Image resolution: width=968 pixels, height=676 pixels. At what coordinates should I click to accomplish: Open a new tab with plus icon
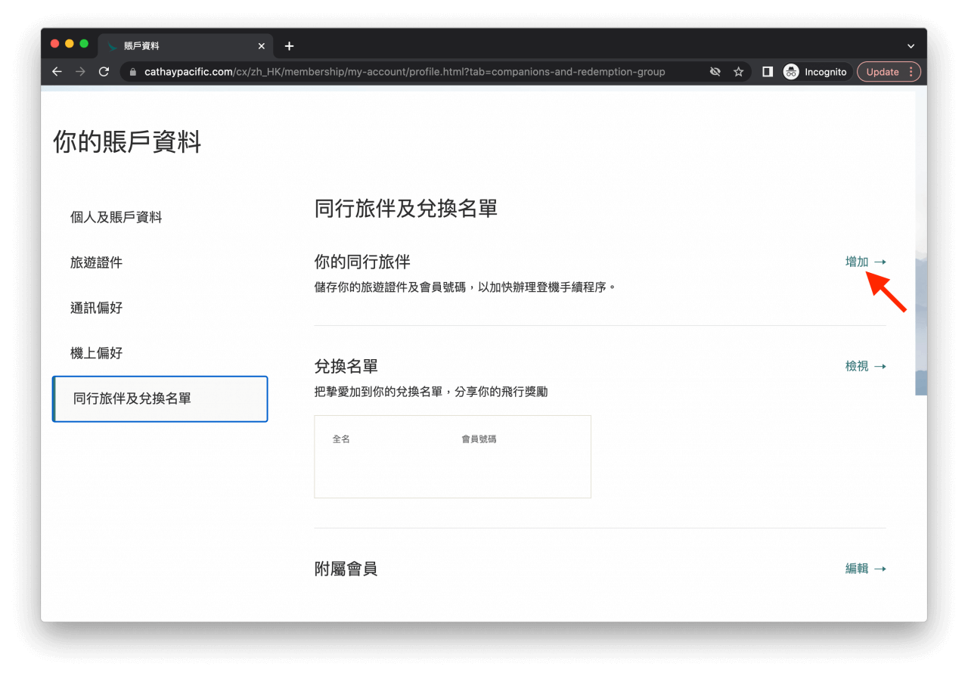point(289,46)
